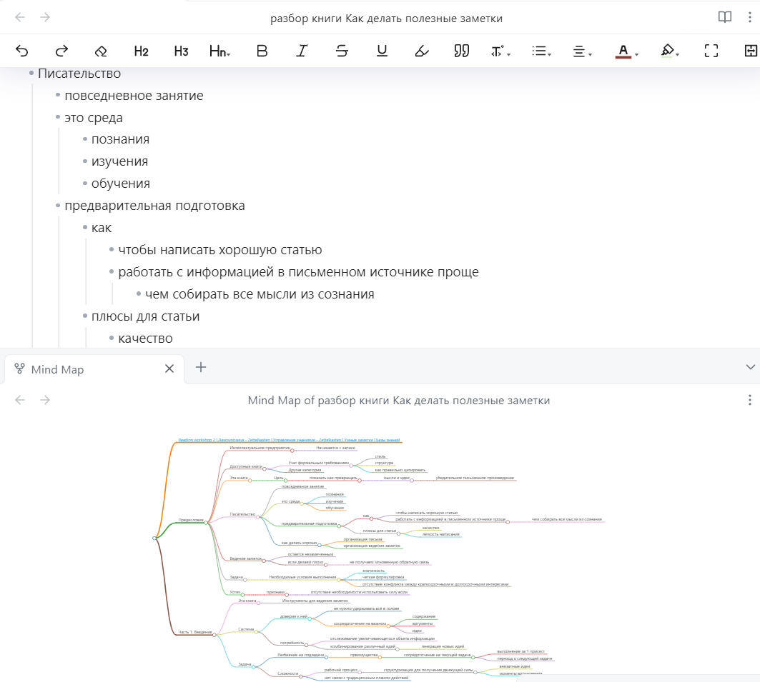Enter fullscreen mode via the toolbar icon
The image size is (760, 682).
point(711,51)
